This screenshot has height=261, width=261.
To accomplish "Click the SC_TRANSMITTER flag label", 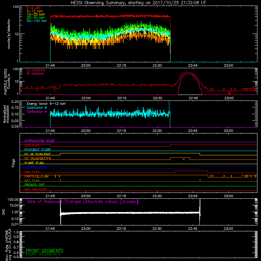I will [x=38, y=159].
